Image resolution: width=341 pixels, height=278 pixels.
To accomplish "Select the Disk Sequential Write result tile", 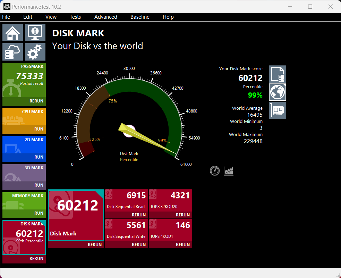I will click(126, 230).
